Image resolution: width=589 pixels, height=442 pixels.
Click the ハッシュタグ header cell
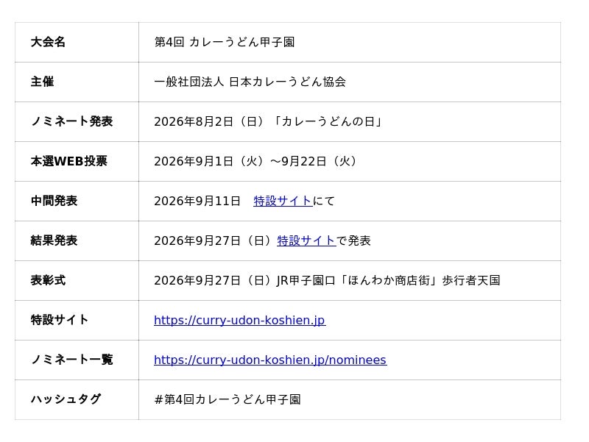(77, 400)
